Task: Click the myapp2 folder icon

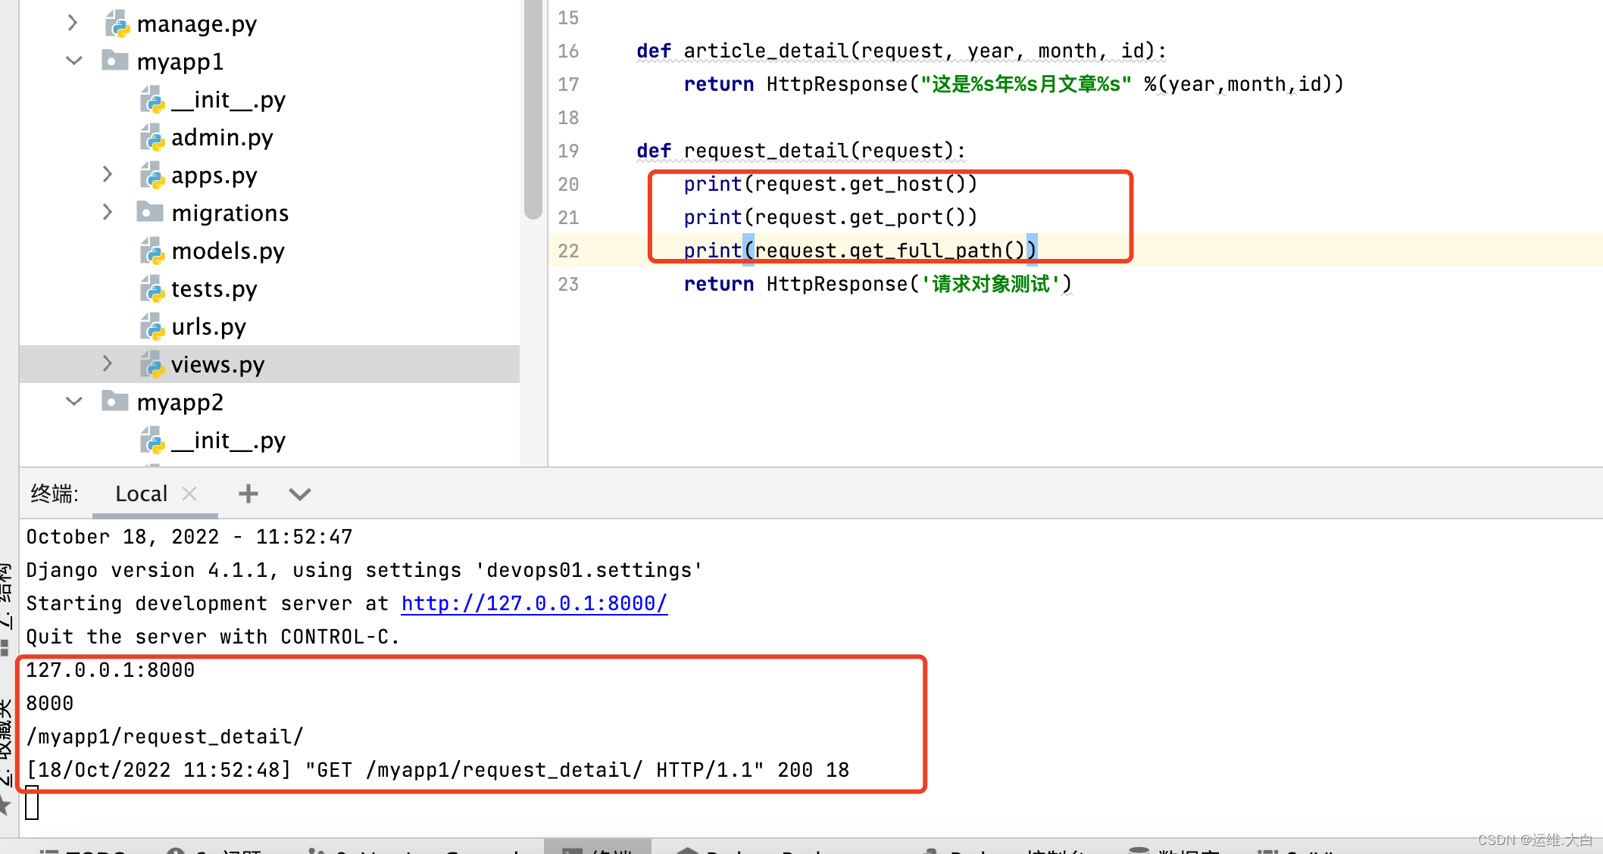Action: tap(114, 401)
